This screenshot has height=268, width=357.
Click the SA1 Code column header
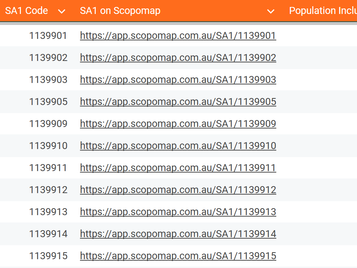(x=26, y=11)
